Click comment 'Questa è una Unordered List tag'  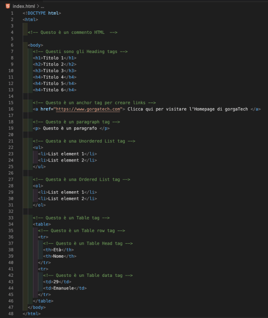pos(84,141)
